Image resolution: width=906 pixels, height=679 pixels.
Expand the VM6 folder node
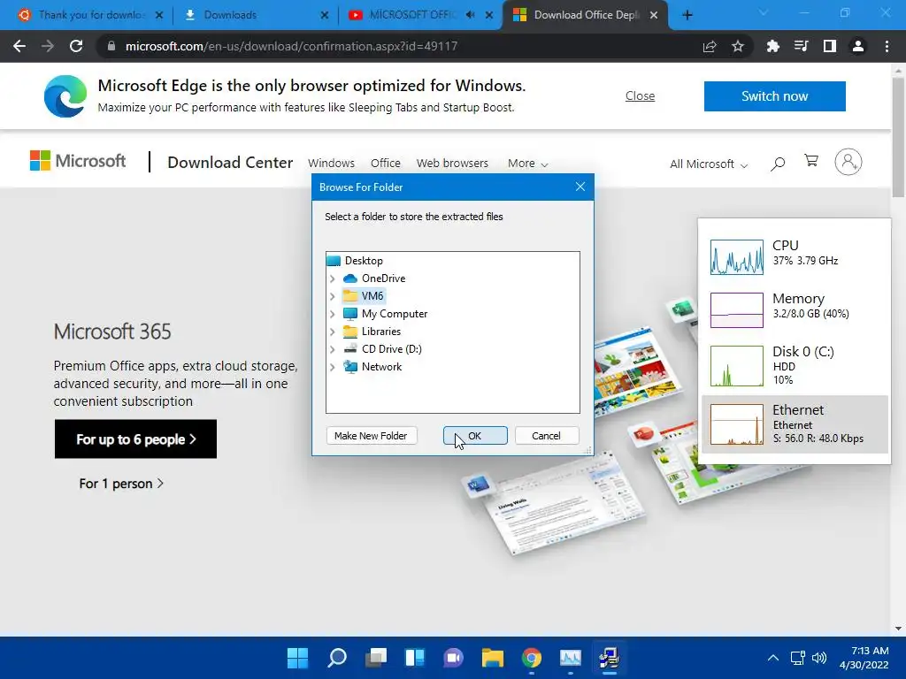[x=333, y=297]
